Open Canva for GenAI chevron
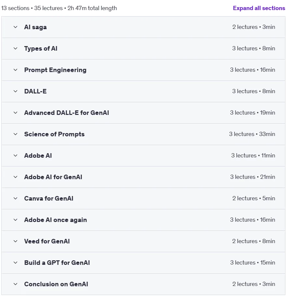Image resolution: width=286 pixels, height=296 pixels. coord(16,198)
